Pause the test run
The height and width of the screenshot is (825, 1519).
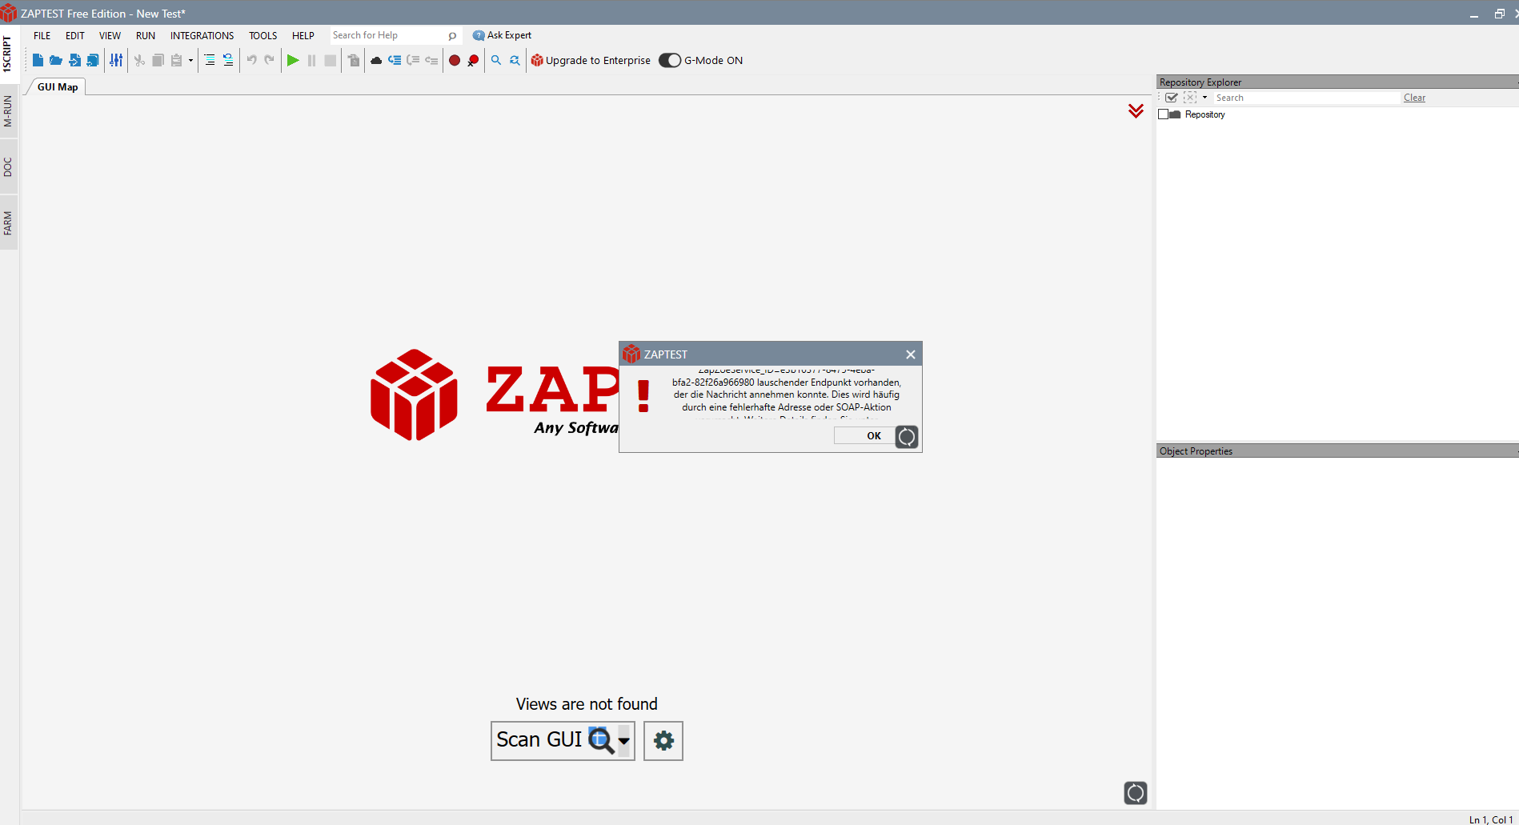click(x=311, y=61)
